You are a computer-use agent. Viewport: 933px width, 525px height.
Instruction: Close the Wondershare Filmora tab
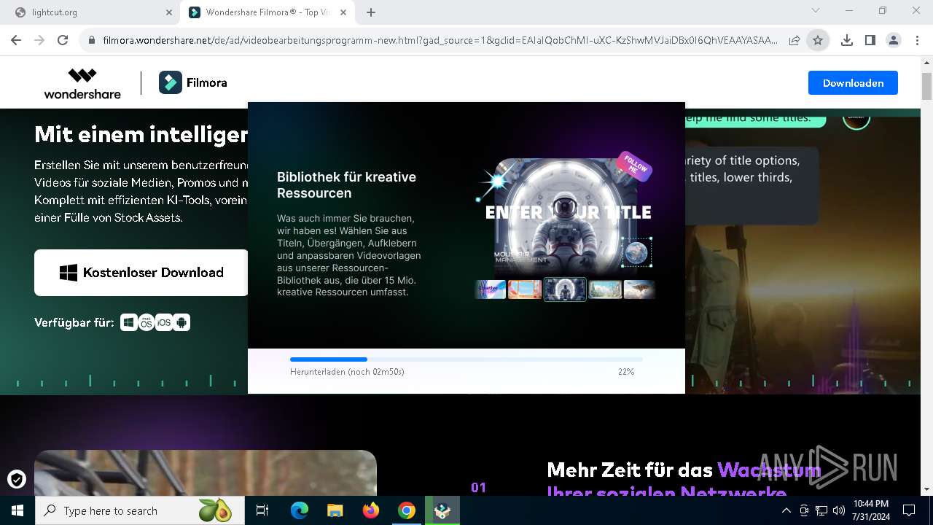[343, 12]
